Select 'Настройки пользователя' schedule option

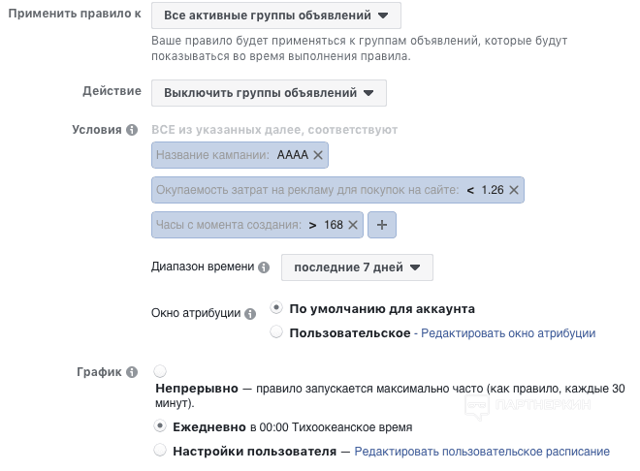pos(160,451)
